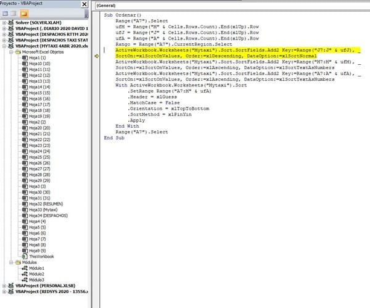The height and width of the screenshot is (308, 370).
Task: Select Hoja34 (DESPACHOS) sheet object
Action: point(48,215)
